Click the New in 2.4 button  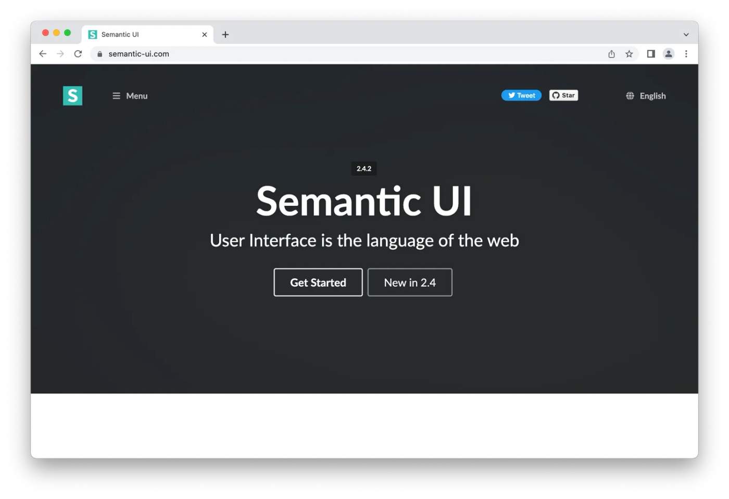click(x=410, y=282)
